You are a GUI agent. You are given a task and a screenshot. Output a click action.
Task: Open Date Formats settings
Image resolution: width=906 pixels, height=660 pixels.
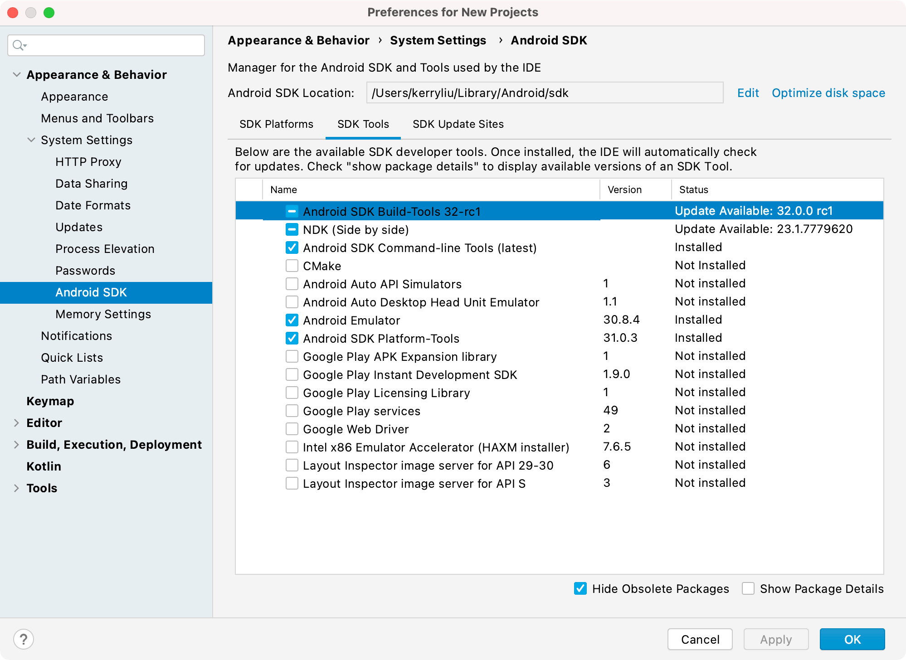93,205
